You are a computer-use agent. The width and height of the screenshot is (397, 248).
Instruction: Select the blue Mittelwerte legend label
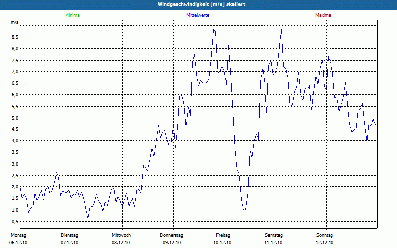pyautogui.click(x=198, y=15)
